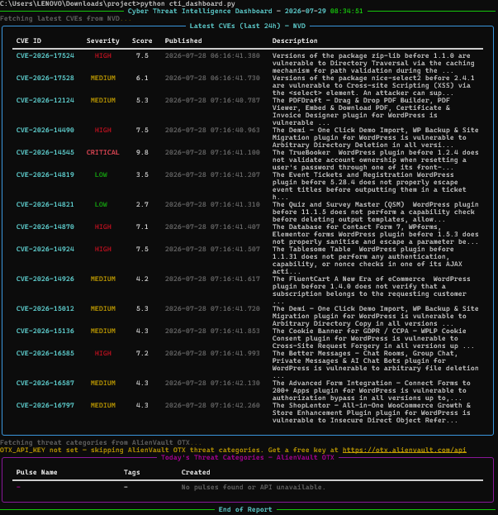Image resolution: width=498 pixels, height=515 pixels.
Task: Select CVE-2026-14545 identifier
Action: click(45, 152)
